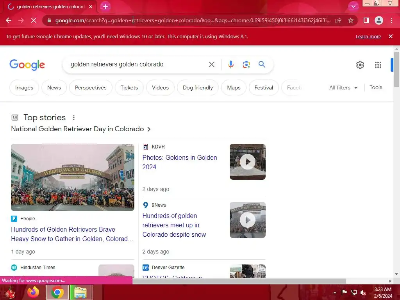Open the taskbar clock and date
The image size is (400, 300).
(383, 293)
